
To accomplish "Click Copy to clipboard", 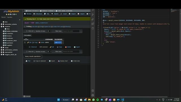I will (x=40, y=61).
